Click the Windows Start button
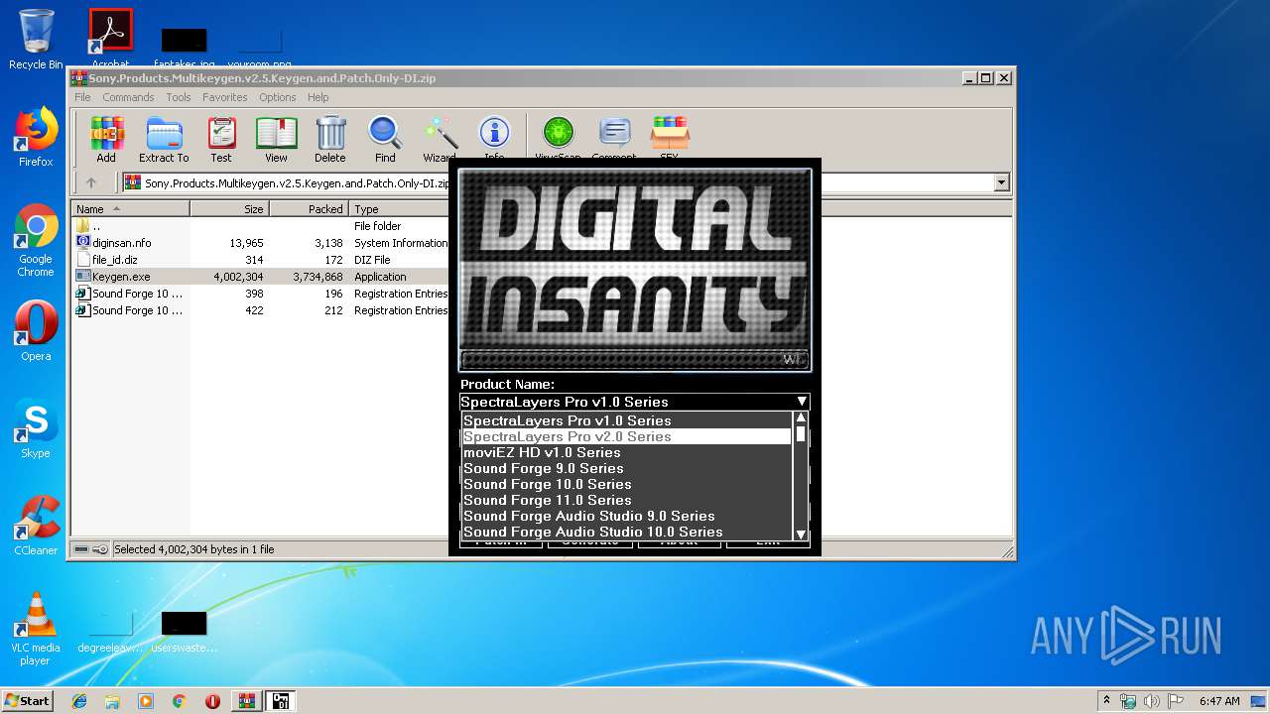The image size is (1270, 714). [27, 700]
